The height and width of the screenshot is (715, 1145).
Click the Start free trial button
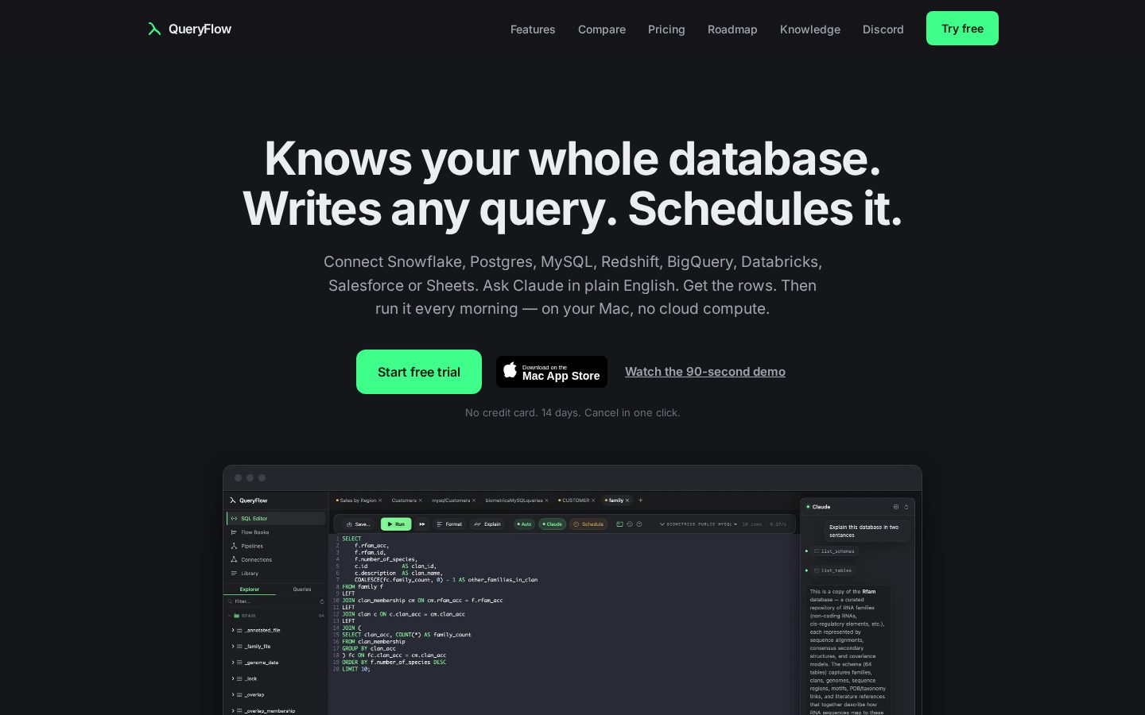point(419,372)
